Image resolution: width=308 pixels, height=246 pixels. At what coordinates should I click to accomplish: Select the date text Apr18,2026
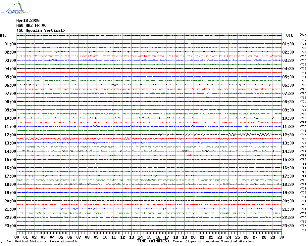pyautogui.click(x=28, y=20)
